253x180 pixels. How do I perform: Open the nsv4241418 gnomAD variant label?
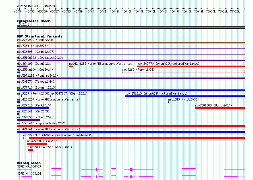tap(49, 129)
